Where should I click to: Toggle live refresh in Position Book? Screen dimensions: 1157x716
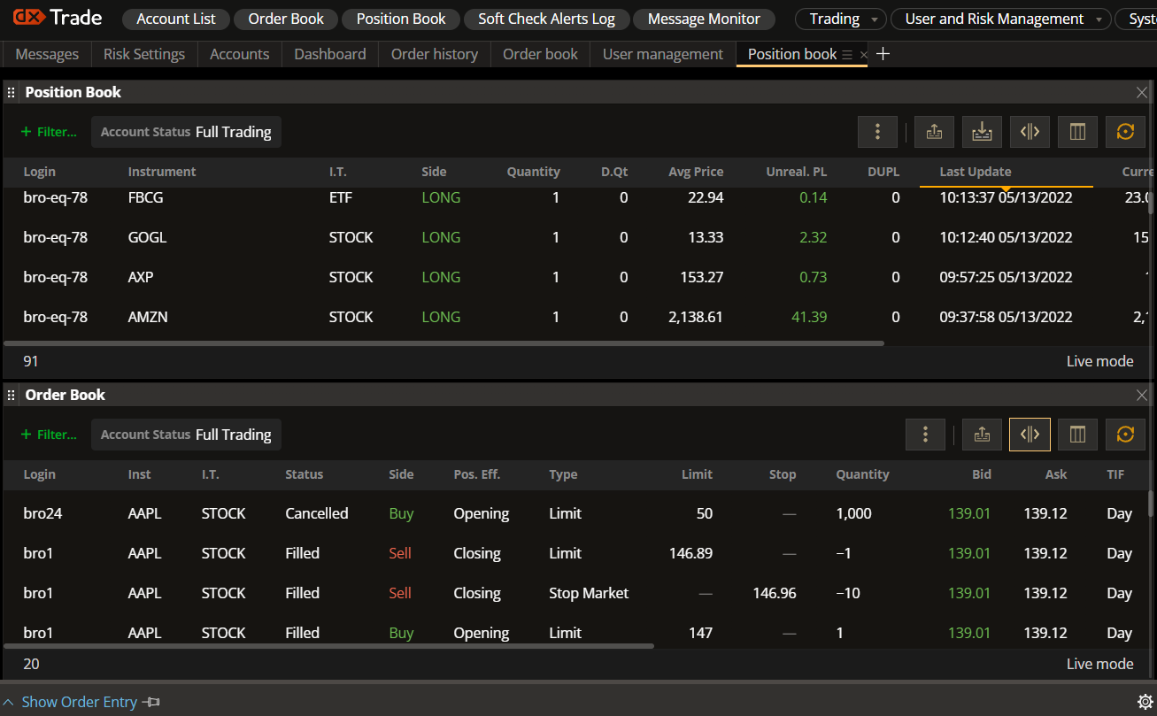(1125, 132)
